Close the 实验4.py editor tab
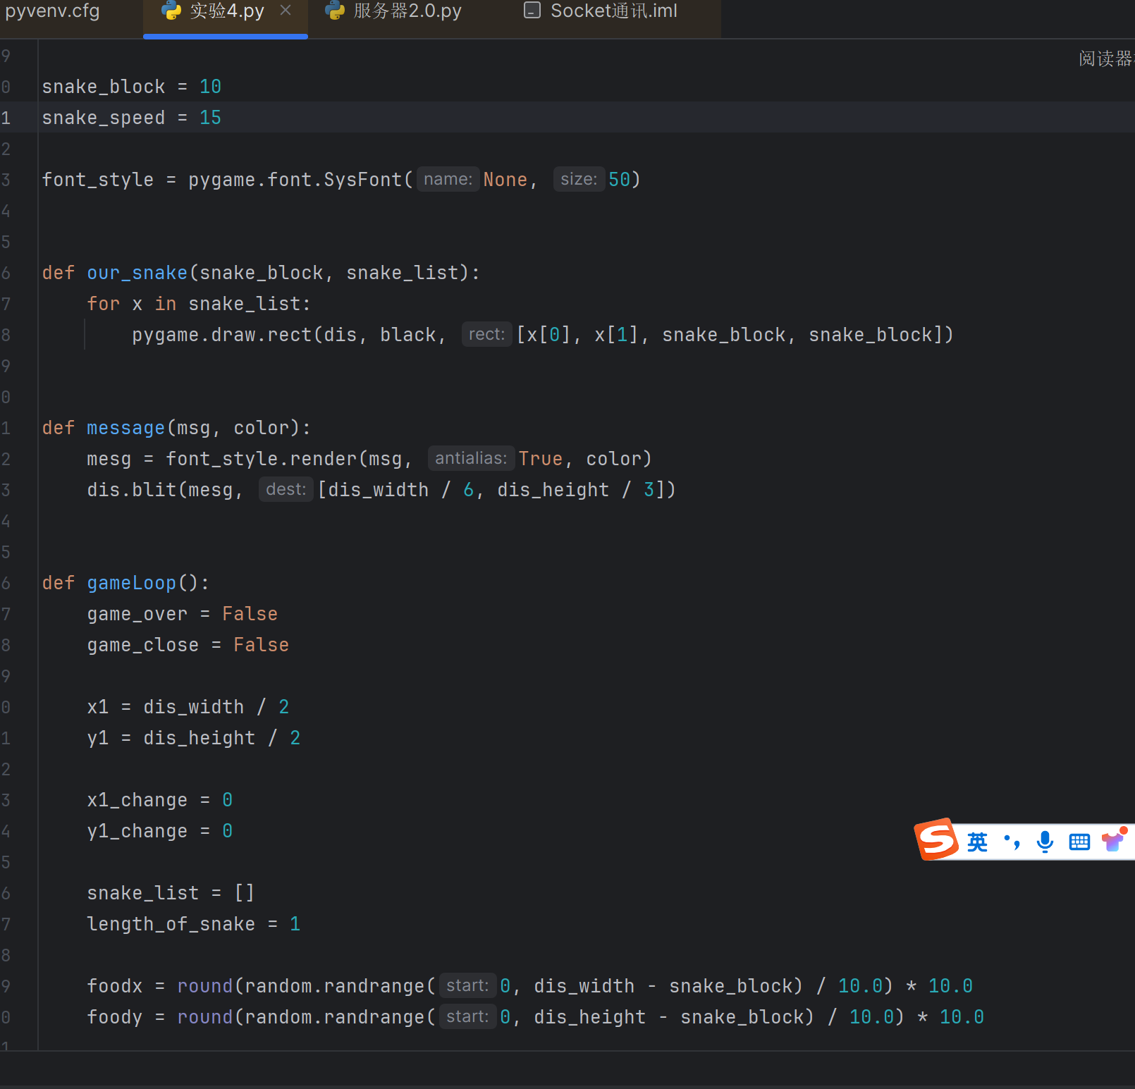 (286, 11)
